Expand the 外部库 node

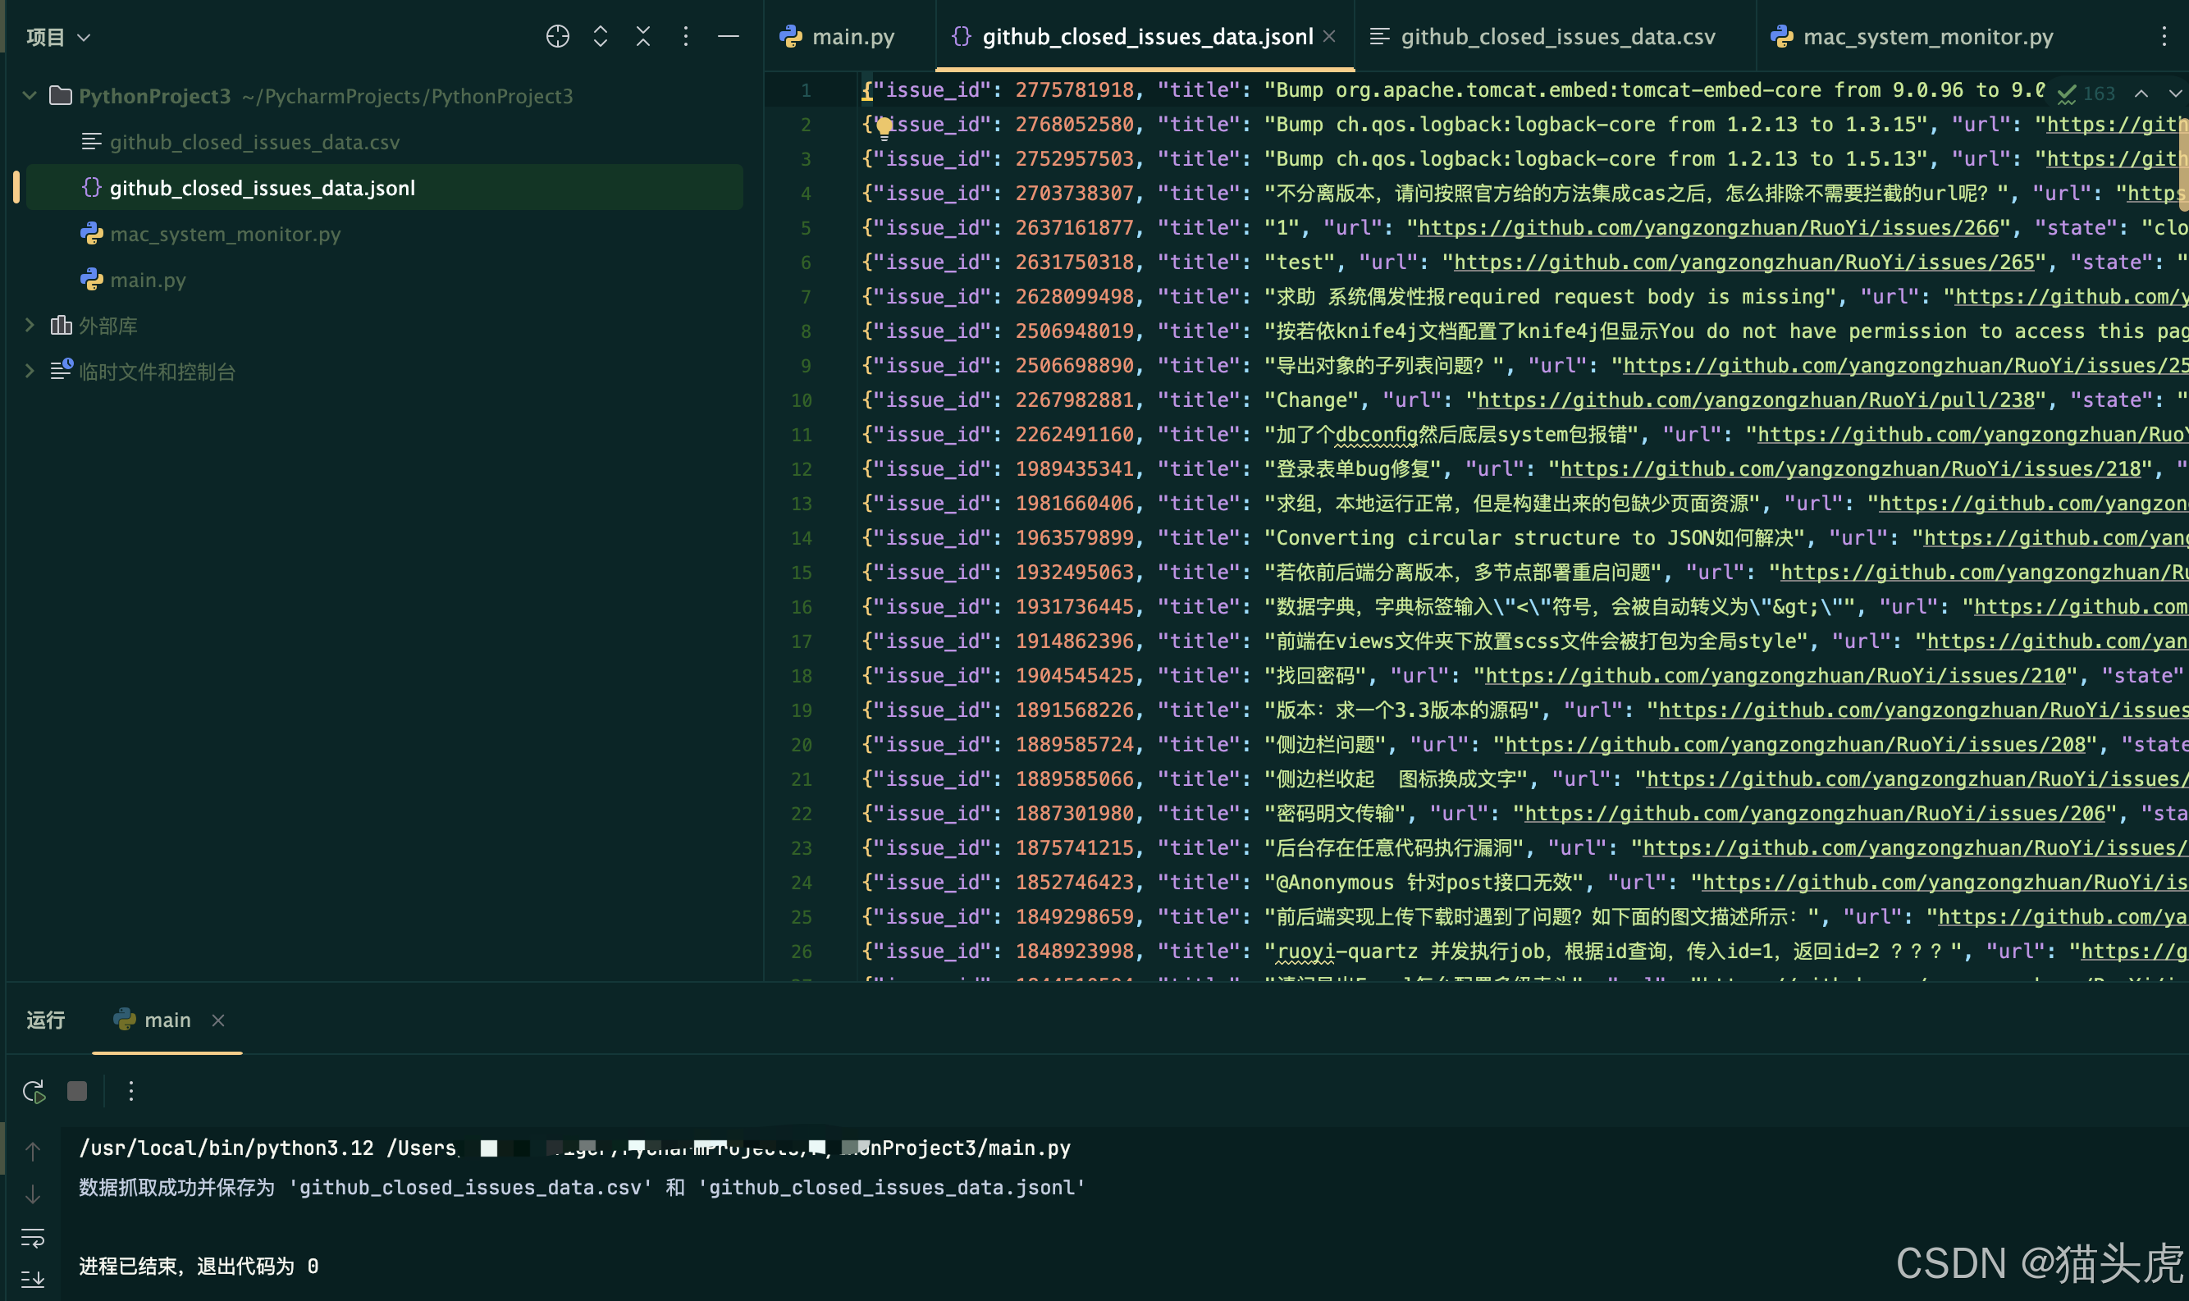[x=30, y=326]
